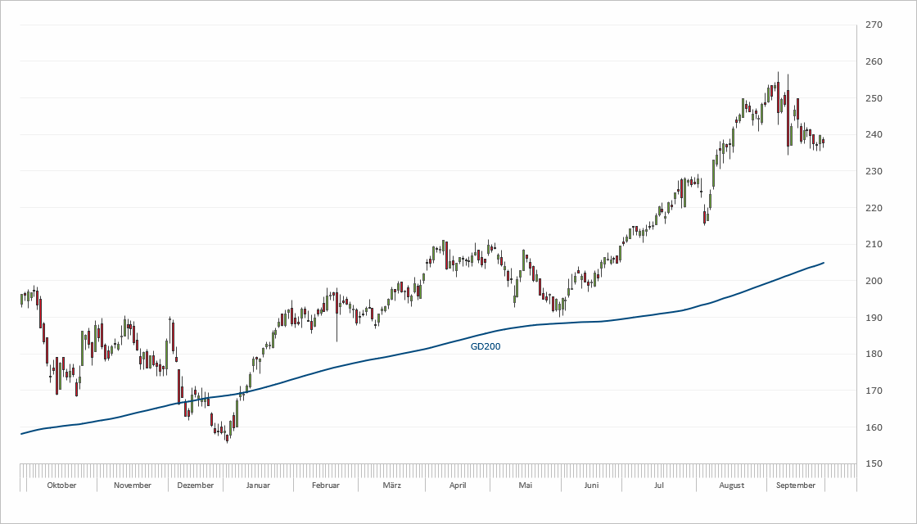Select the 250 value on the price axis
Image resolution: width=917 pixels, height=524 pixels.
coord(874,98)
